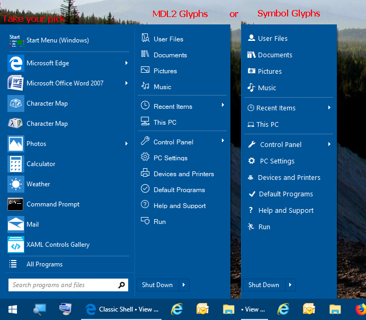This screenshot has height=320, width=366.
Task: Launch the Calculator app icon
Action: (16, 164)
